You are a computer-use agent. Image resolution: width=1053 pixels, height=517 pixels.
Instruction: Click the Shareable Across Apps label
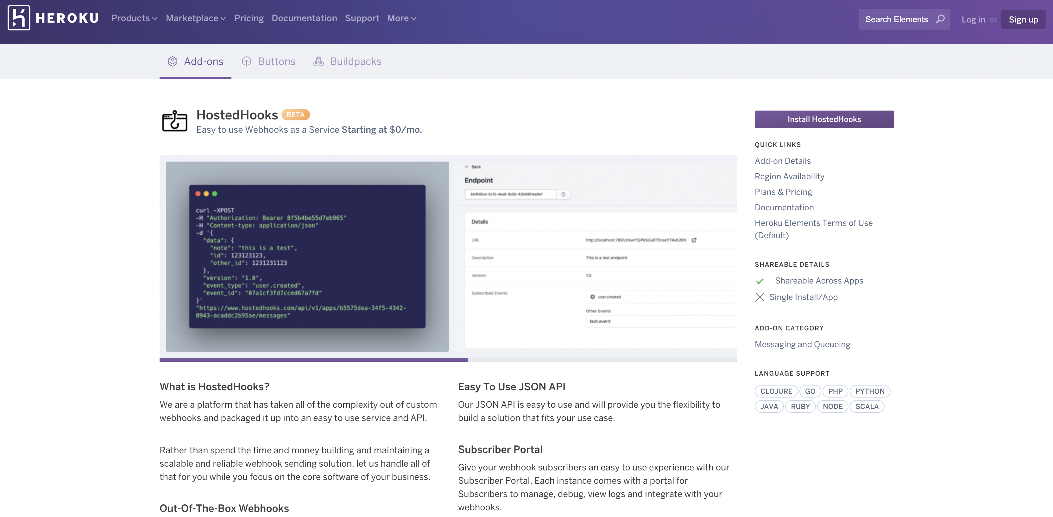click(x=819, y=281)
